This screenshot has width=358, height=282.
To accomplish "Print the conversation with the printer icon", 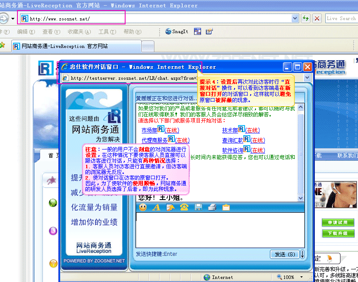I will 211,207.
